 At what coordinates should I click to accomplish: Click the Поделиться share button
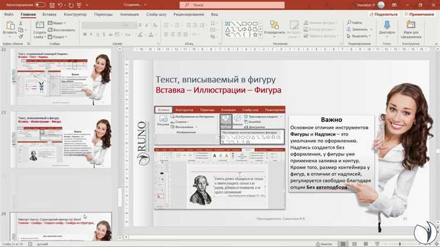[384, 14]
